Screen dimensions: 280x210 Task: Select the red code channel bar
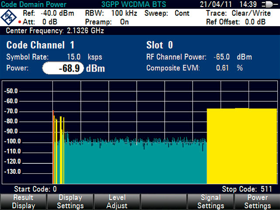pos(53,147)
